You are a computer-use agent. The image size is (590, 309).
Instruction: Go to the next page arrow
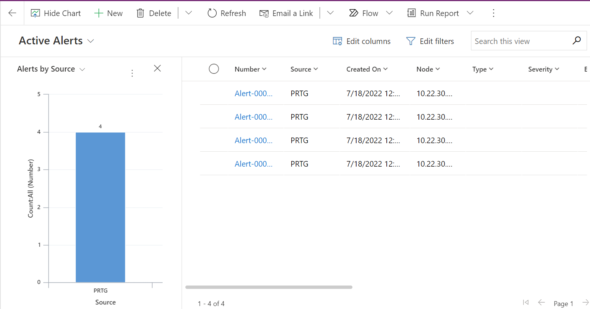pos(586,302)
